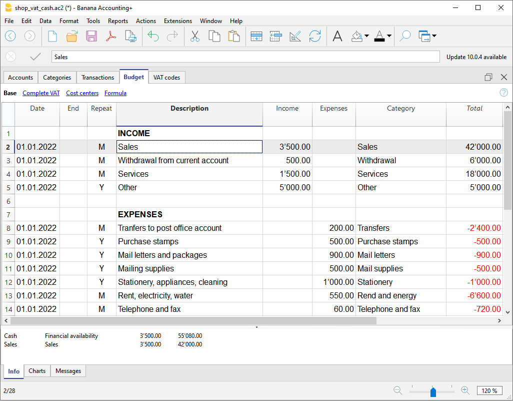Open the Reports menu
This screenshot has height=401, width=513.
point(118,21)
